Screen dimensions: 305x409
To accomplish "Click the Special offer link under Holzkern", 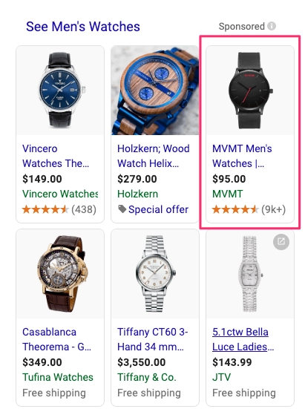I will (158, 209).
